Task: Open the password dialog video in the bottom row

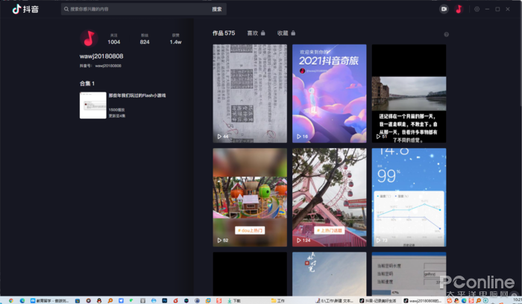Action: tap(409, 273)
